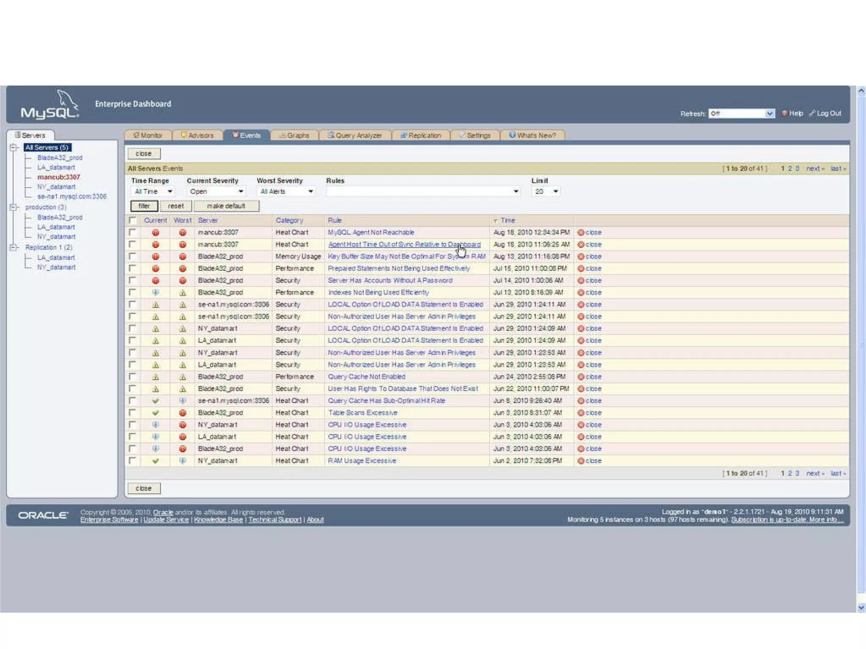Click the Help icon in header
Viewport: 866px width, 649px height.
pos(784,113)
